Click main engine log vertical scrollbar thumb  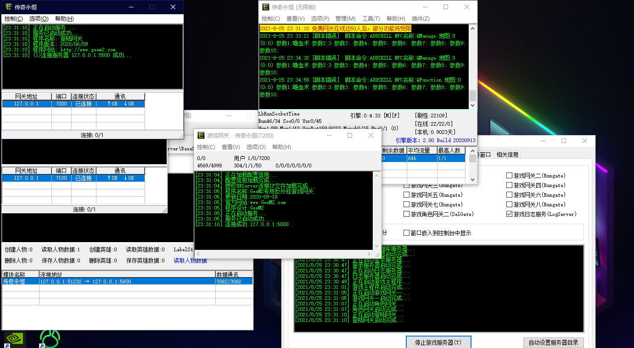pyautogui.click(x=472, y=95)
